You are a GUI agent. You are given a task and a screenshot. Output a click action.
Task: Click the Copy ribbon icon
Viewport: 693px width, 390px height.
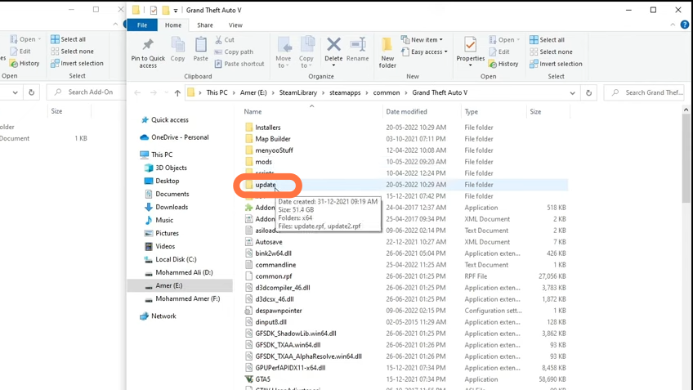coord(177,49)
